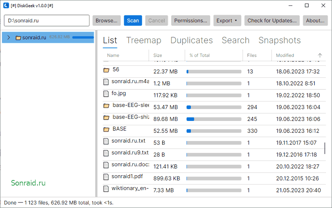Click the folder icon of base-EEG-slee row

(106, 106)
